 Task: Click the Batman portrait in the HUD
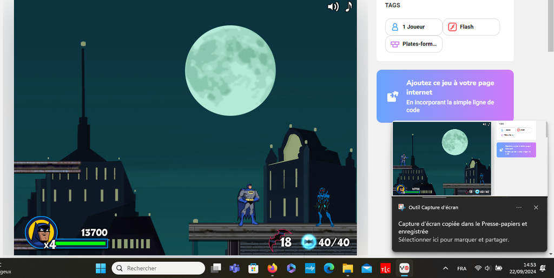tap(41, 232)
